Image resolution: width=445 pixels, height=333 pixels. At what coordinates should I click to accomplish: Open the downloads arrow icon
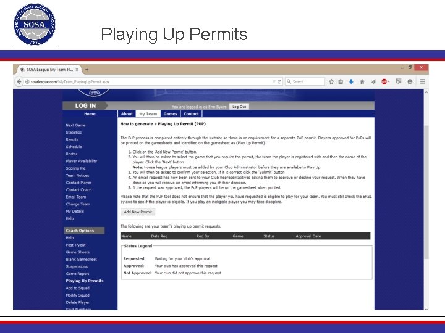pos(351,81)
